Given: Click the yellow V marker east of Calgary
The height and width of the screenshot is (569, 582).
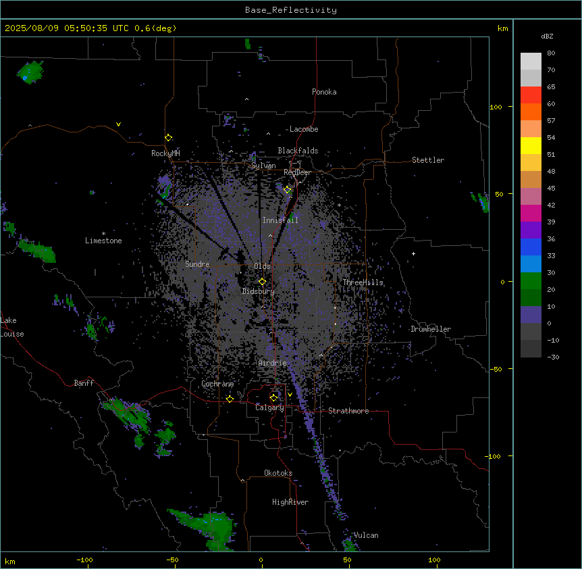Looking at the screenshot, I should [290, 395].
